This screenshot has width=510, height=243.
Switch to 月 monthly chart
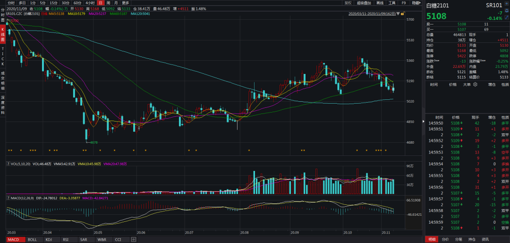(x=116, y=3)
